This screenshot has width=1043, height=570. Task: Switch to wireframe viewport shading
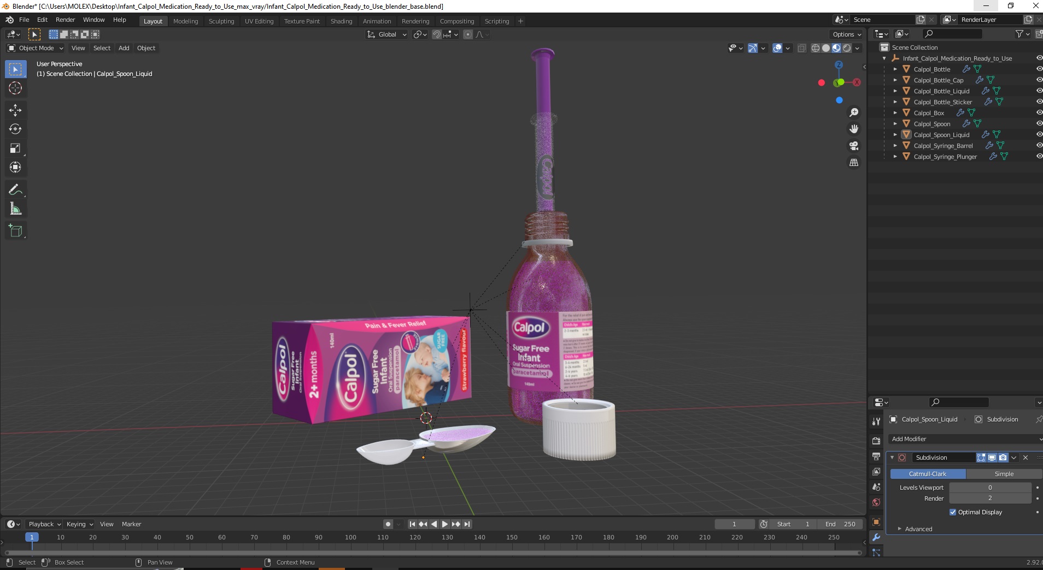(x=816, y=48)
